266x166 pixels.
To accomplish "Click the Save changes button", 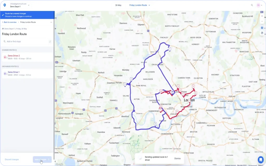I will [42, 160].
